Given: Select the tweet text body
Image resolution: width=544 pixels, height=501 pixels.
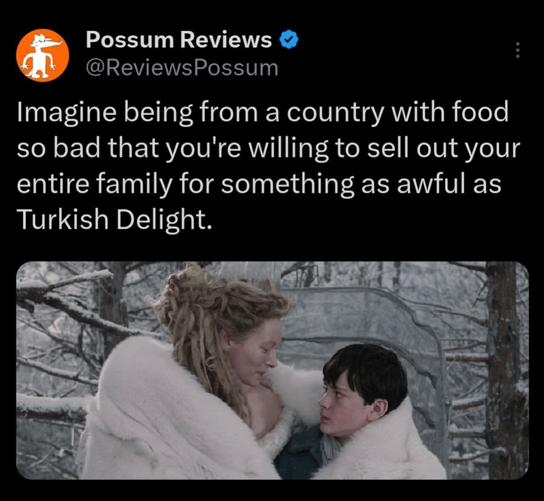Looking at the screenshot, I should (268, 166).
